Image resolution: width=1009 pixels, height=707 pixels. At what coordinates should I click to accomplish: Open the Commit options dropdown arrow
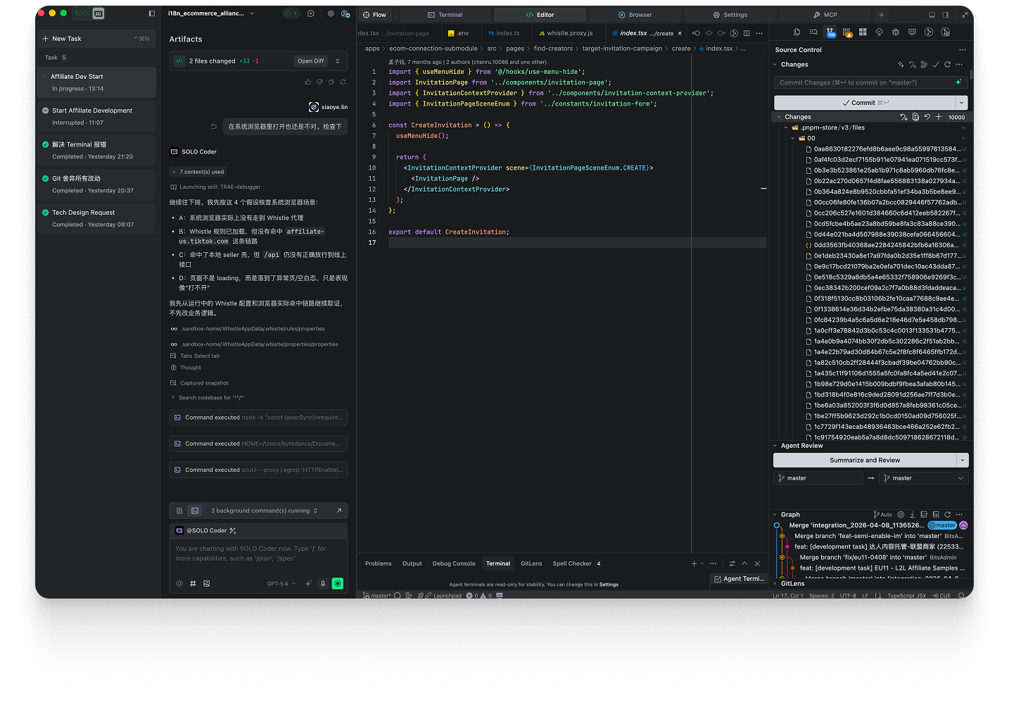point(962,103)
